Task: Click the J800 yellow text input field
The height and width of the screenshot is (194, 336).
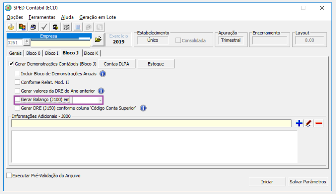Action: 151,124
